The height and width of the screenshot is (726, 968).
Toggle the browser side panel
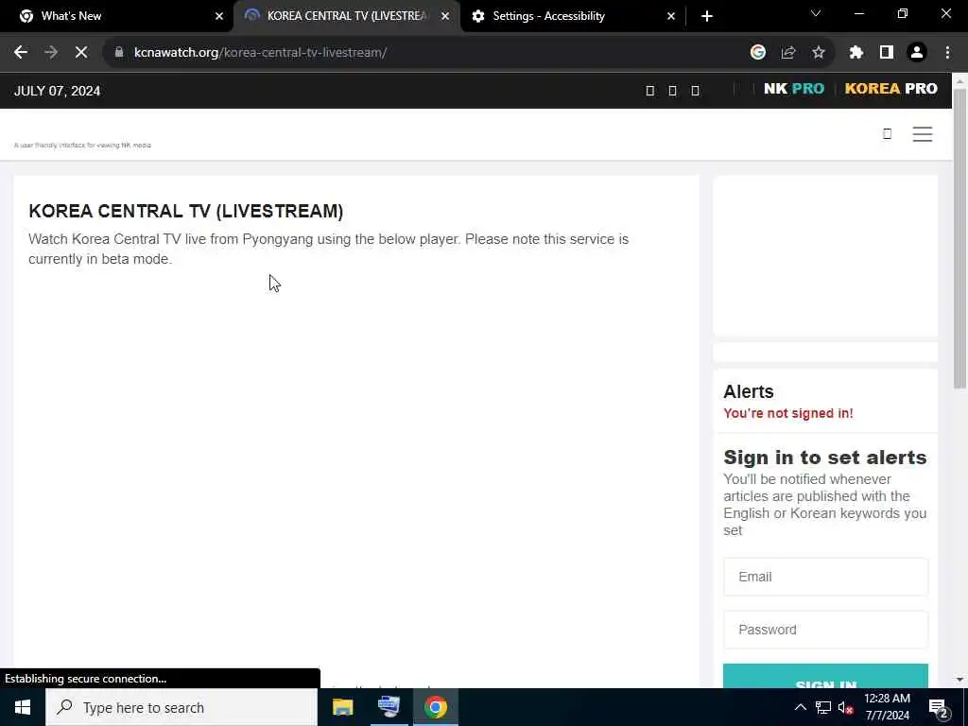(x=887, y=53)
